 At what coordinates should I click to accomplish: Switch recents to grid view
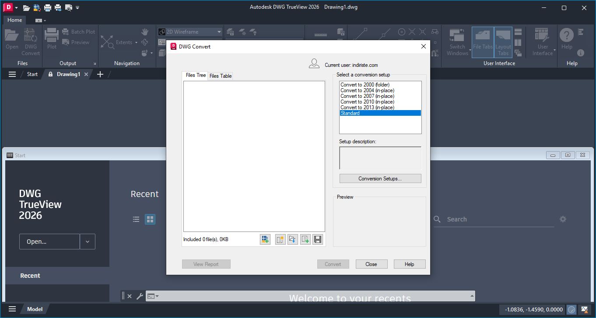(150, 219)
